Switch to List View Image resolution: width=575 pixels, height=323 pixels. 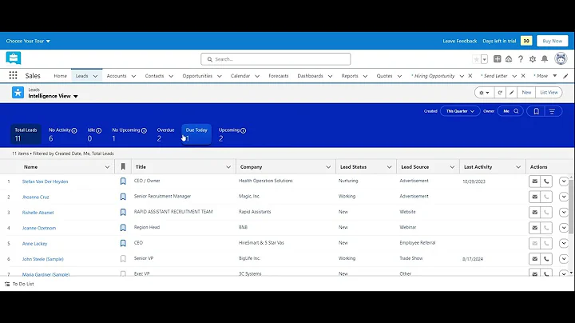[x=549, y=93]
